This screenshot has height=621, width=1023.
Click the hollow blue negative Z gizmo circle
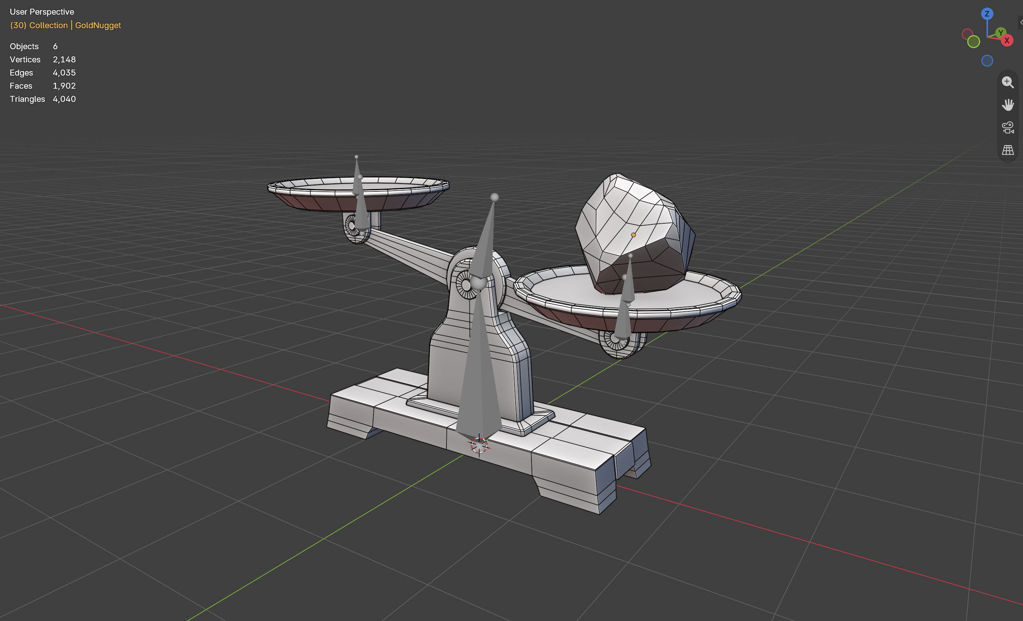click(987, 61)
